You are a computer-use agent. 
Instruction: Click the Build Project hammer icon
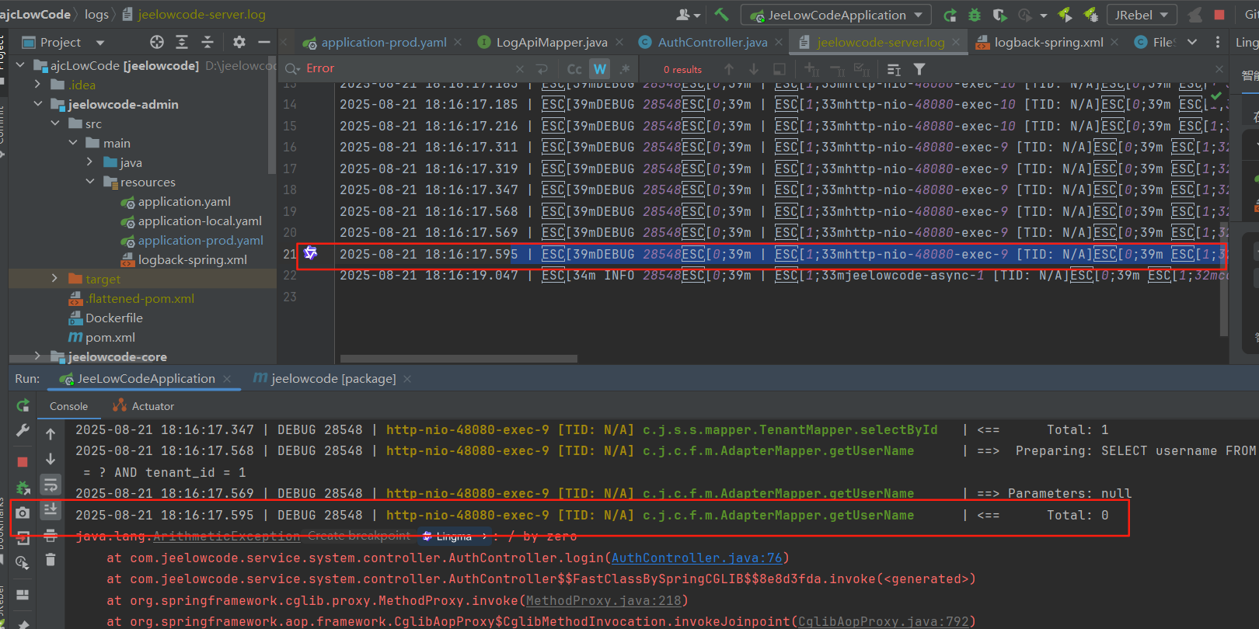(x=721, y=15)
